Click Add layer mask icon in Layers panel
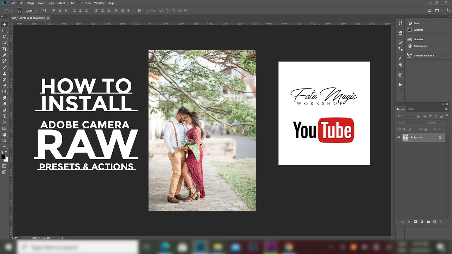This screenshot has width=452, height=254. coord(415,222)
